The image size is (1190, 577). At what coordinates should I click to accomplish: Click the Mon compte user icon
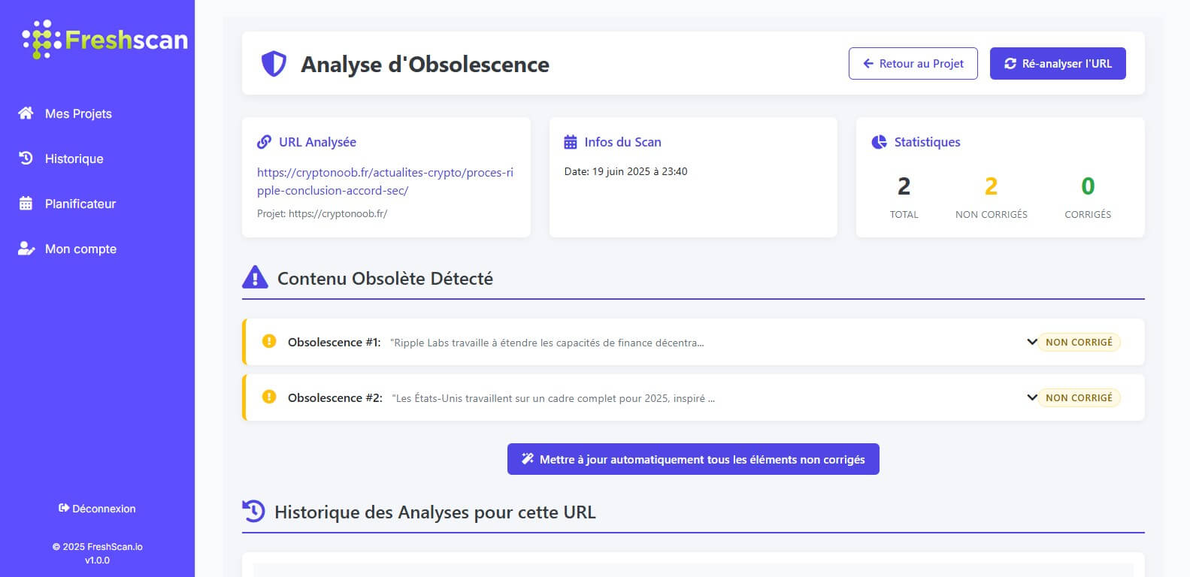coord(26,249)
